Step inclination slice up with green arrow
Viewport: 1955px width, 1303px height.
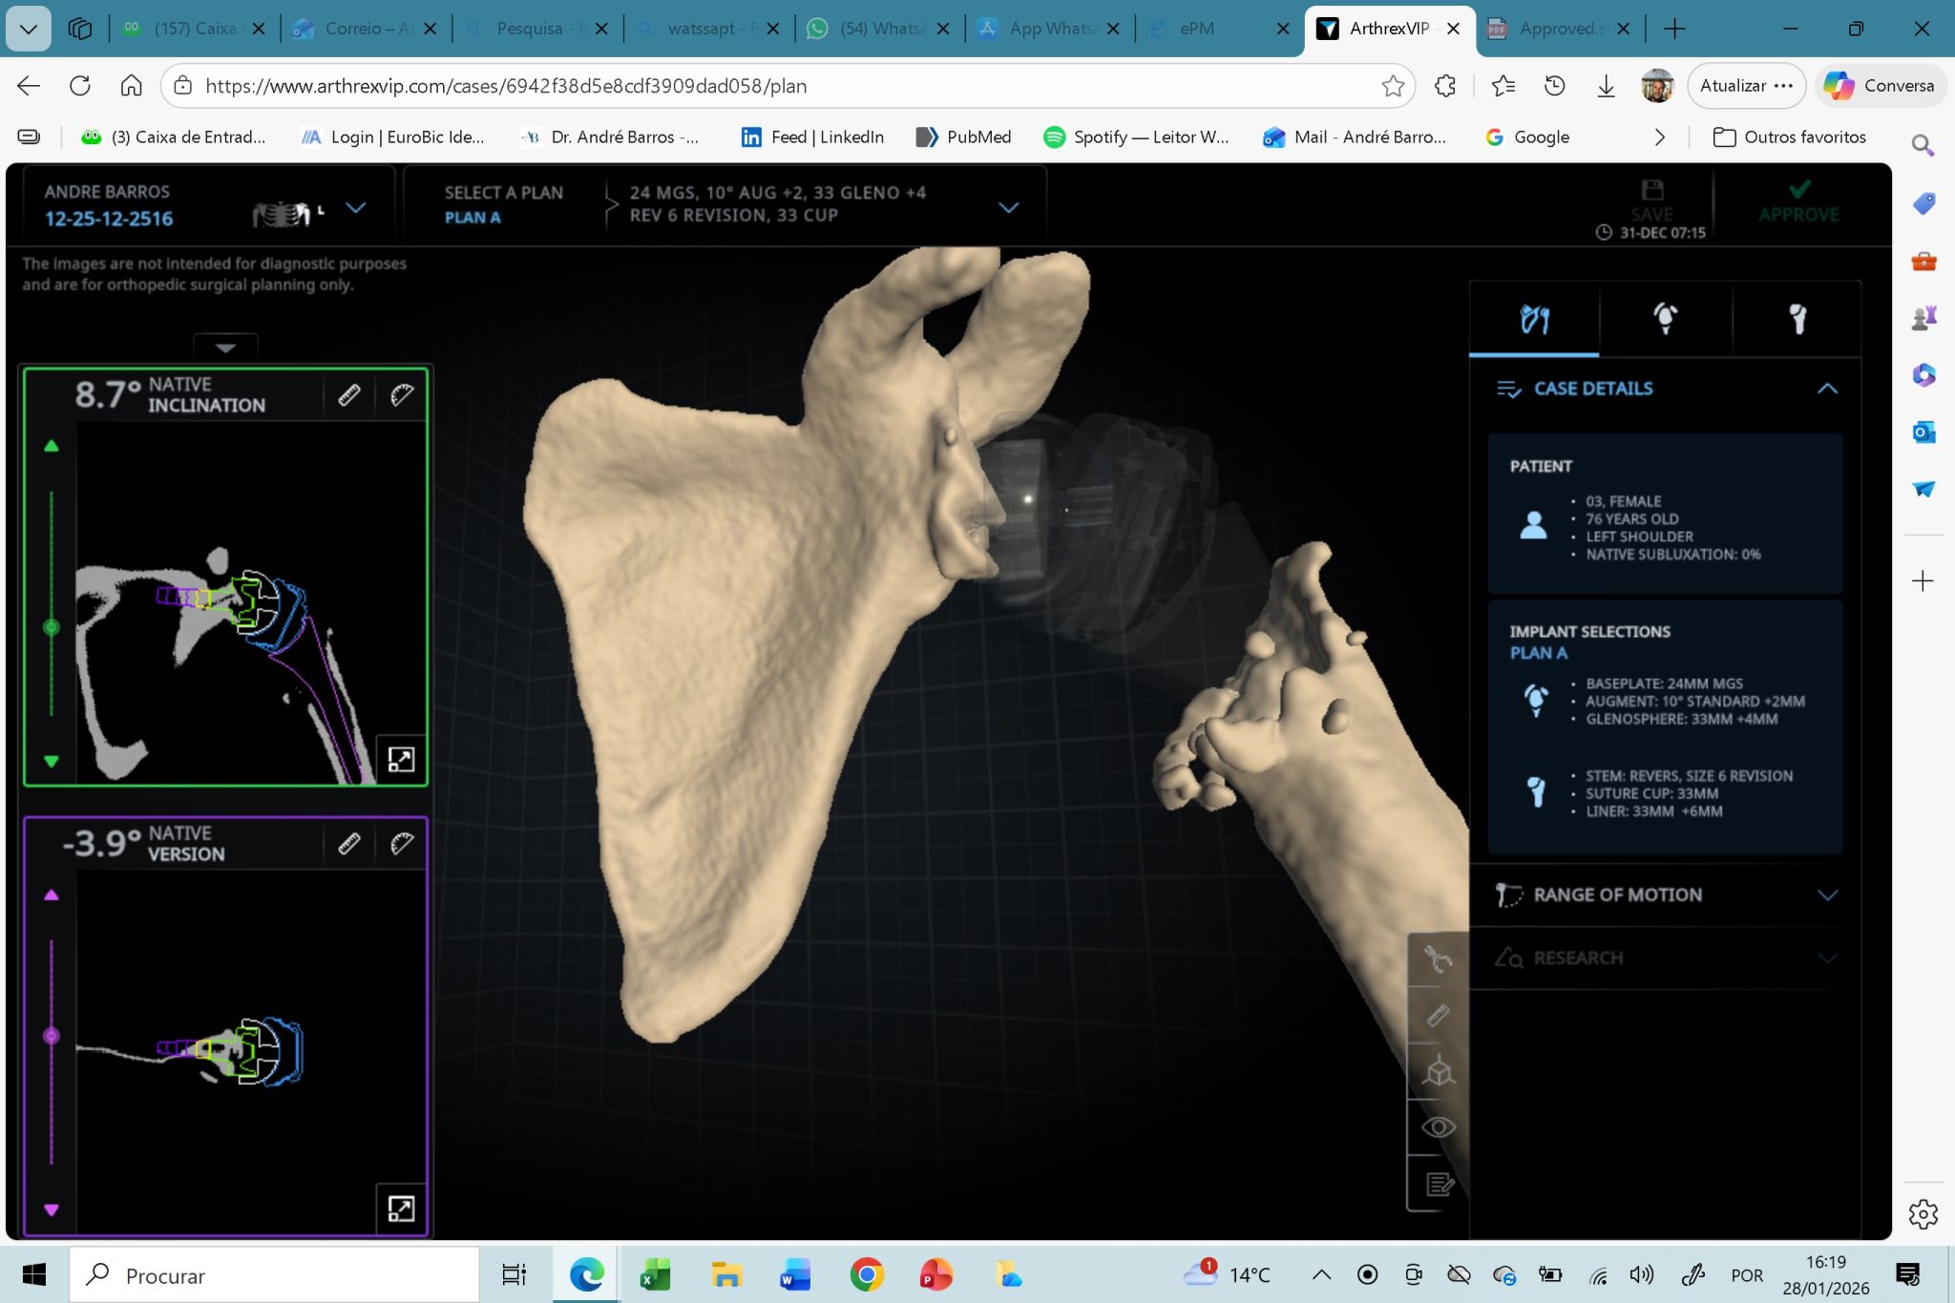pos(52,446)
